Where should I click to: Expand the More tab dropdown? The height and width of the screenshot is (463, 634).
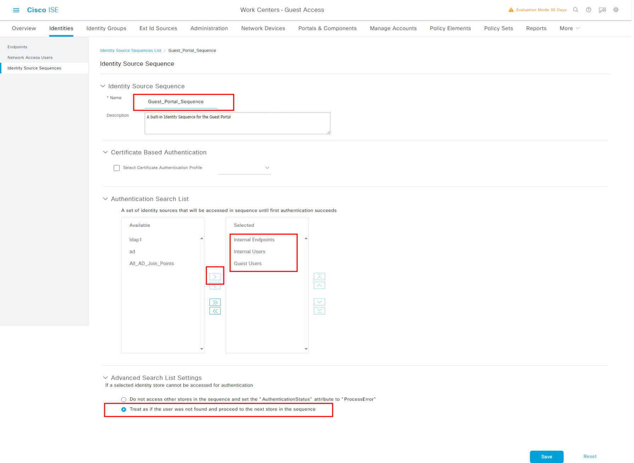click(x=569, y=28)
